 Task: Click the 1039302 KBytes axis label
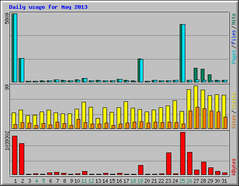7,140
